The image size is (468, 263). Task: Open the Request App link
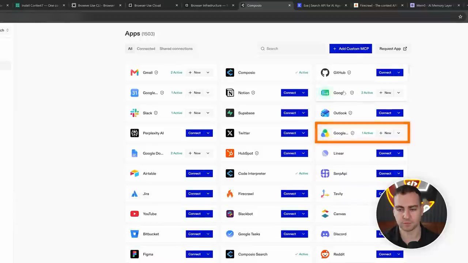point(393,49)
